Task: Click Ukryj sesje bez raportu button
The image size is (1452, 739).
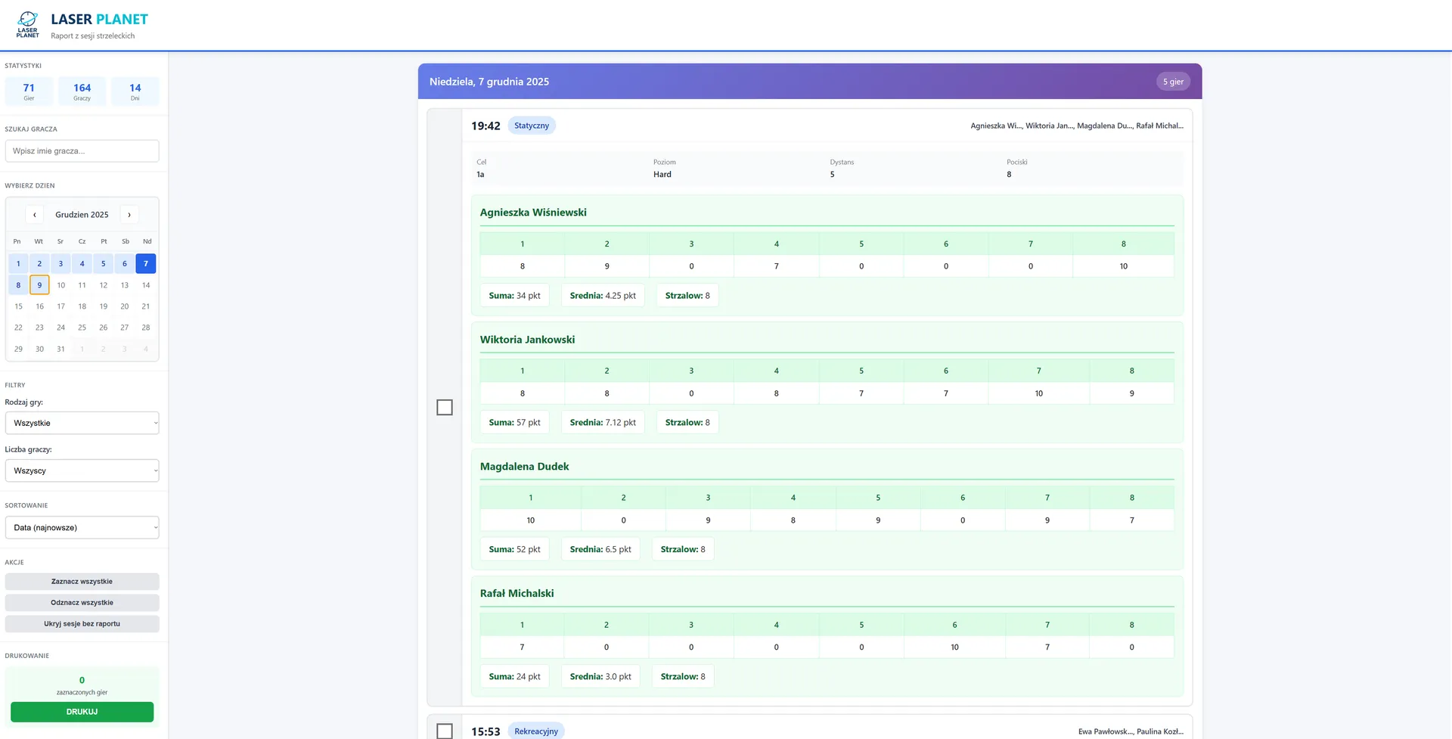Action: point(82,624)
